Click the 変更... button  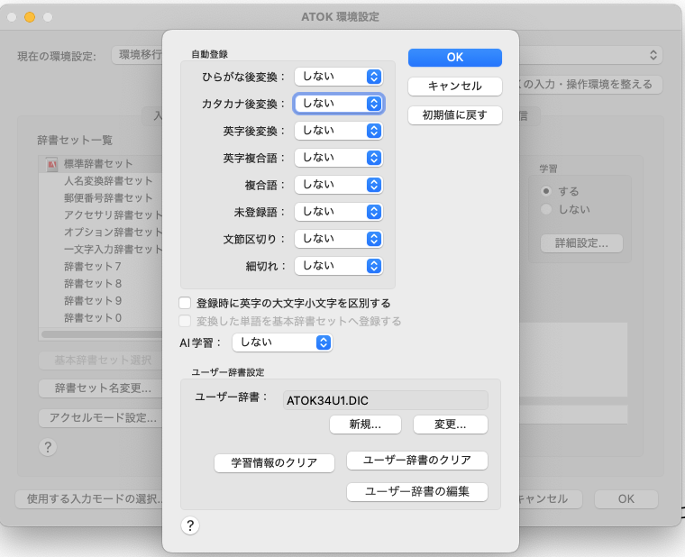point(450,425)
